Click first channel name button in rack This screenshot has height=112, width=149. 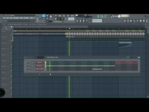[39, 63]
